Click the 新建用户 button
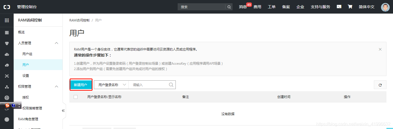 click(x=81, y=85)
